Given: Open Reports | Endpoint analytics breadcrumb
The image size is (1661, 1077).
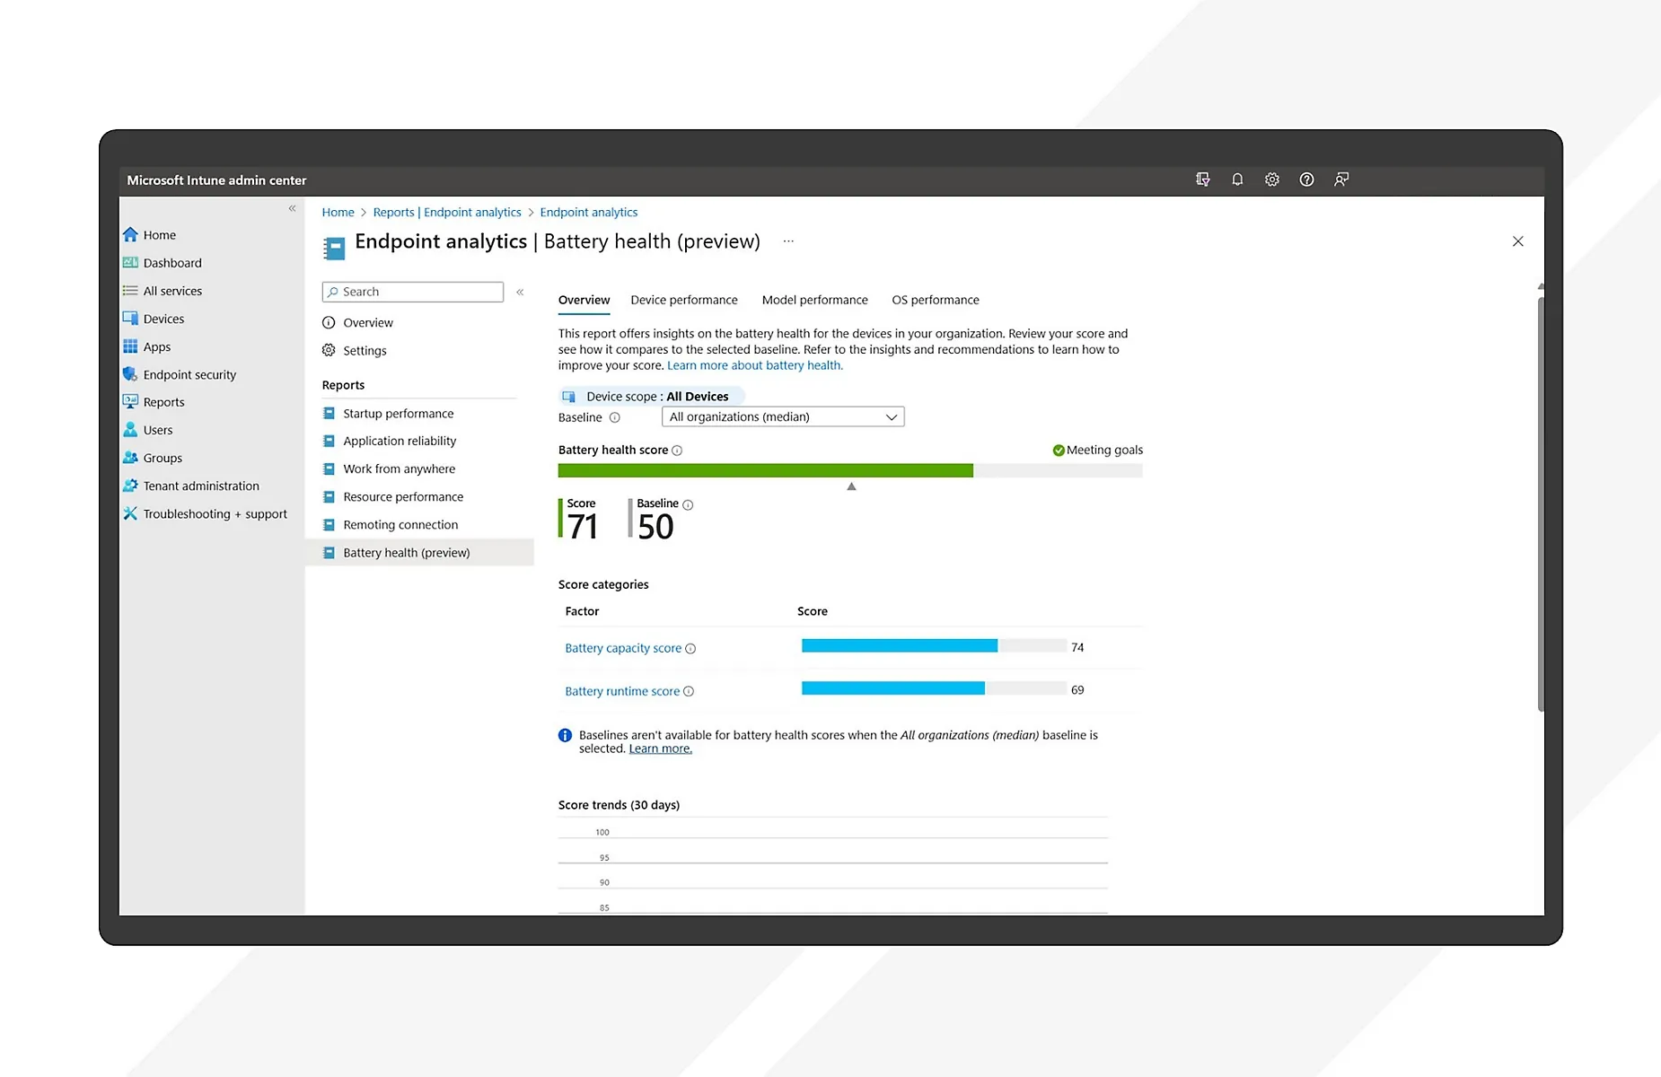Looking at the screenshot, I should (x=447, y=213).
